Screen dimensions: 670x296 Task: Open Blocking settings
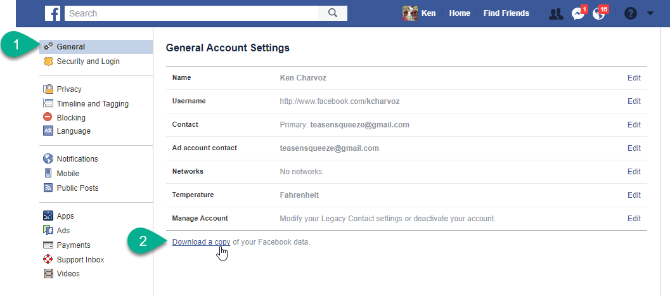(71, 117)
